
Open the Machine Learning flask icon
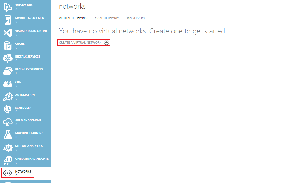pyautogui.click(x=8, y=135)
